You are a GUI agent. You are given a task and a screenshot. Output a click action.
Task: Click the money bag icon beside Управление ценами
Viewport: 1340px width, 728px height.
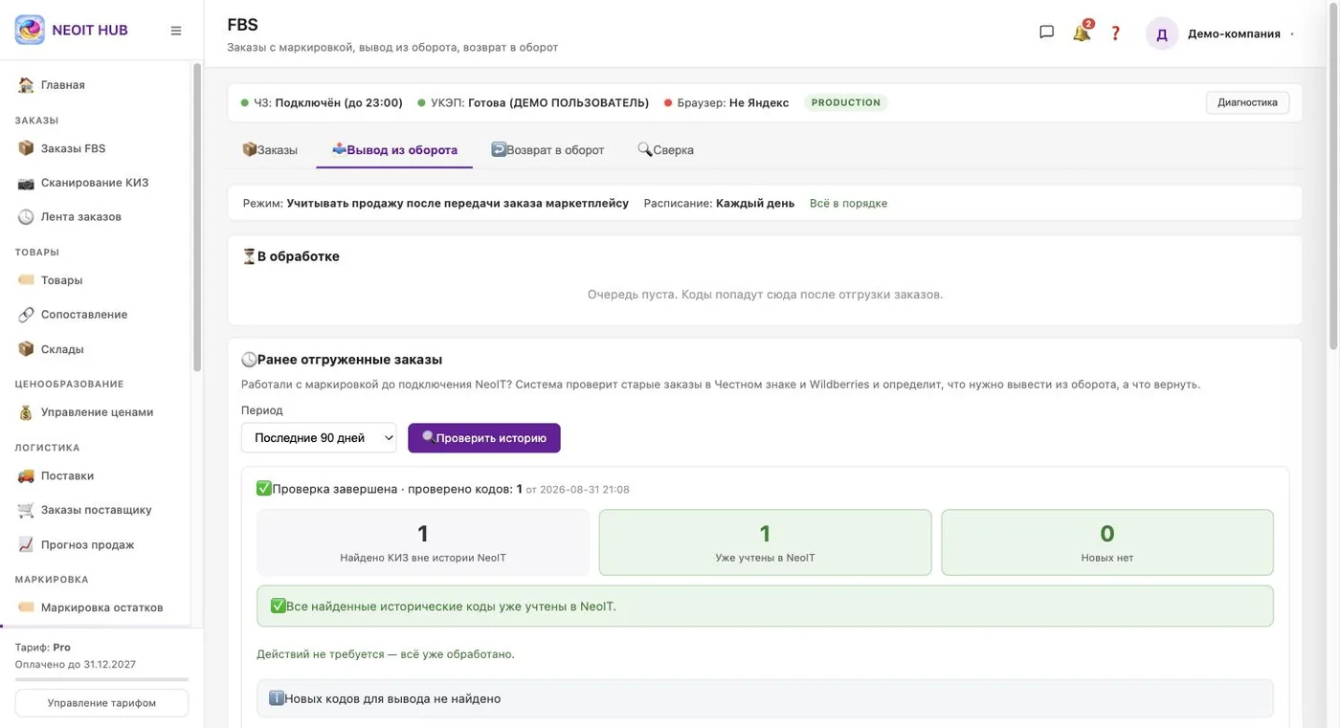pos(26,412)
